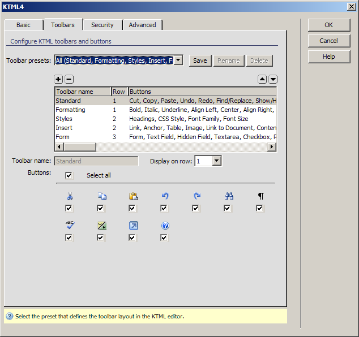Open the Display on row dropdown
Screen dimensions: 359x337
click(217, 161)
